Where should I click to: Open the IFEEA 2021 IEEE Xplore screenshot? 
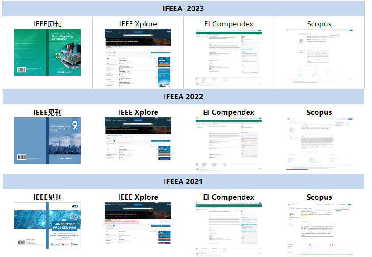coord(138,224)
